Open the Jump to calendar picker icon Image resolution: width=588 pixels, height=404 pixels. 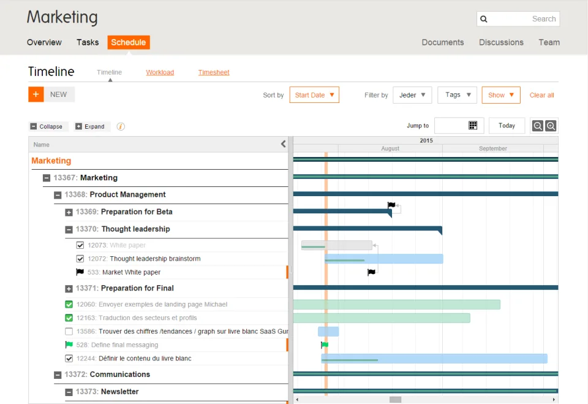[x=473, y=126]
